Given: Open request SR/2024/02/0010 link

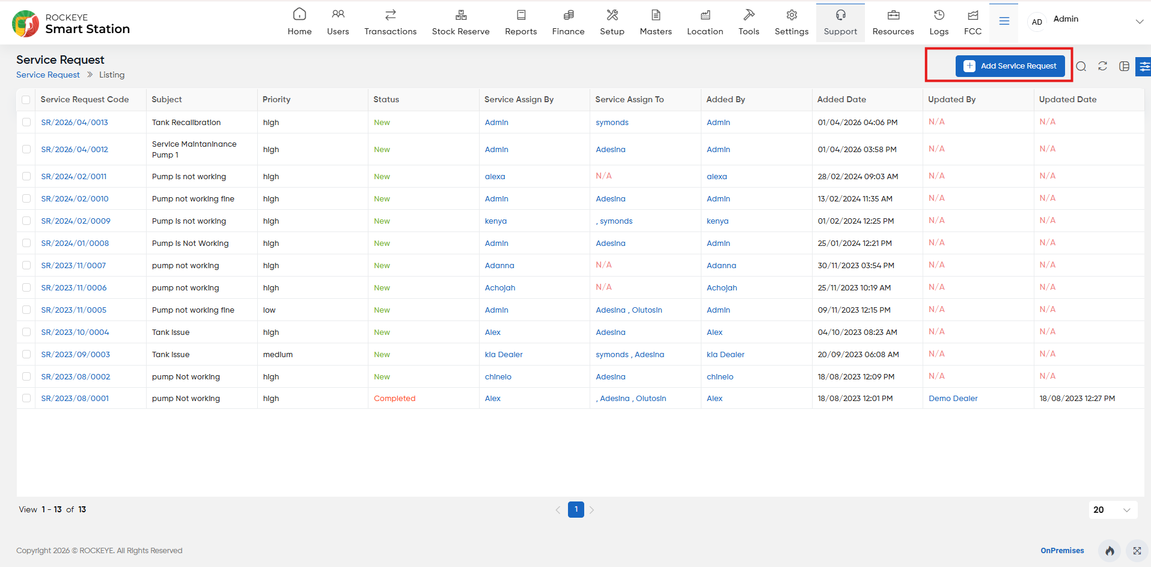Looking at the screenshot, I should (x=75, y=199).
